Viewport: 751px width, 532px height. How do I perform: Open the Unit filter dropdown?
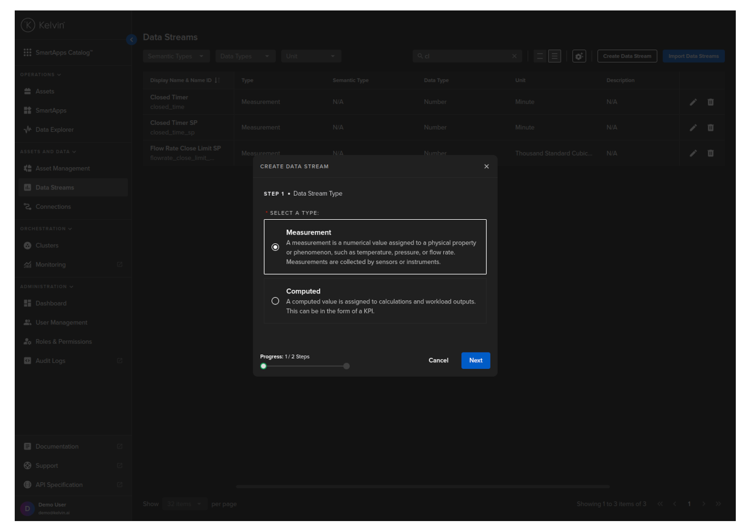tap(311, 56)
